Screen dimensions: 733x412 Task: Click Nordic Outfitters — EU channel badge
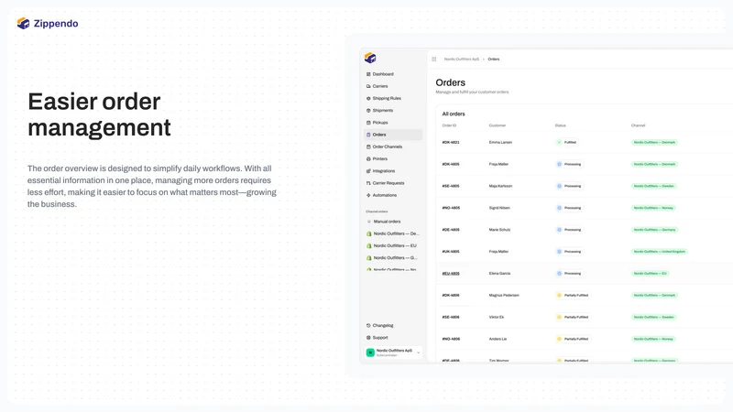click(x=650, y=274)
